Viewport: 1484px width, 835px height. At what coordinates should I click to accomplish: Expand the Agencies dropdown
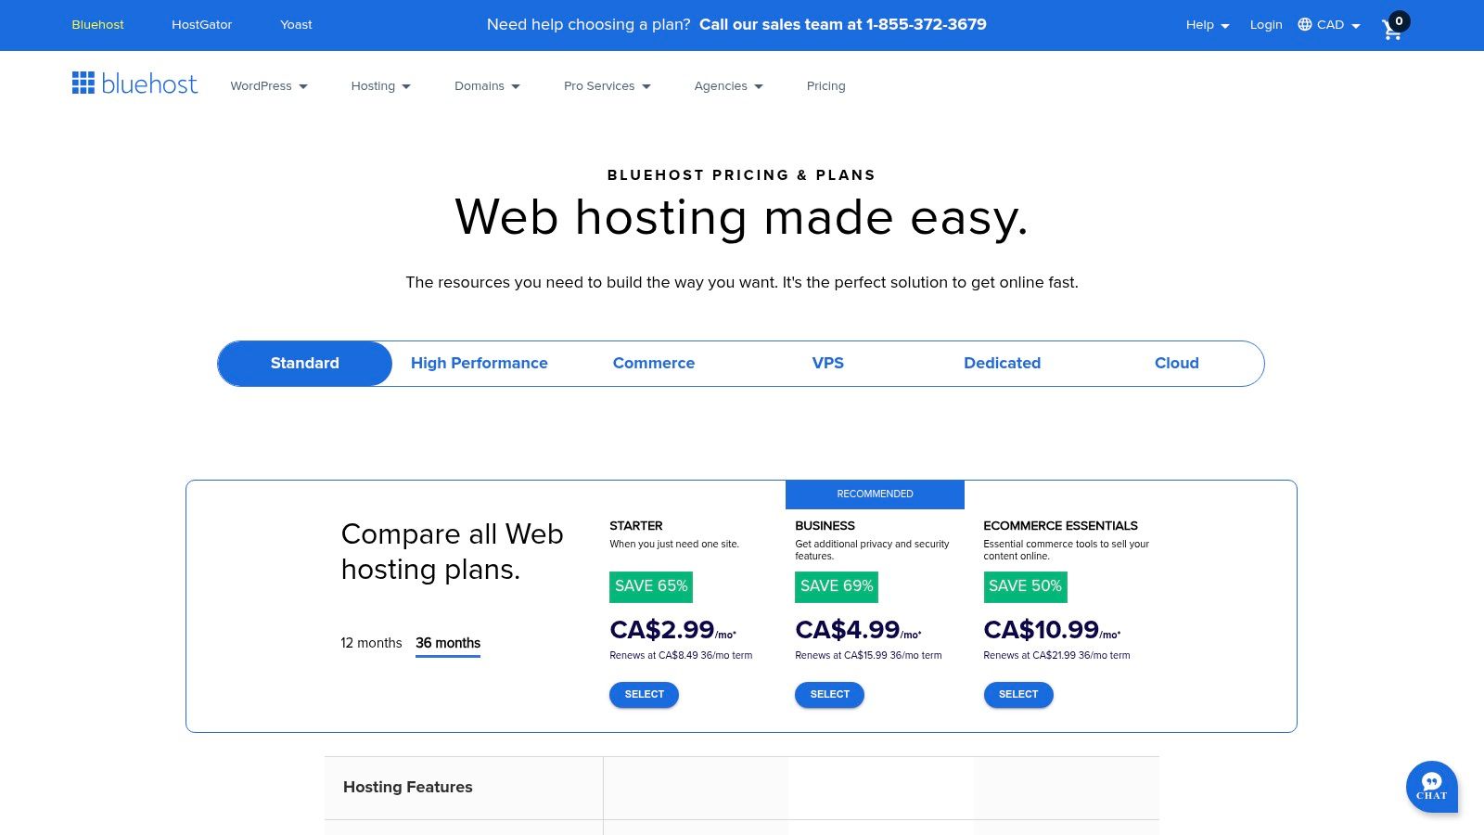click(728, 85)
